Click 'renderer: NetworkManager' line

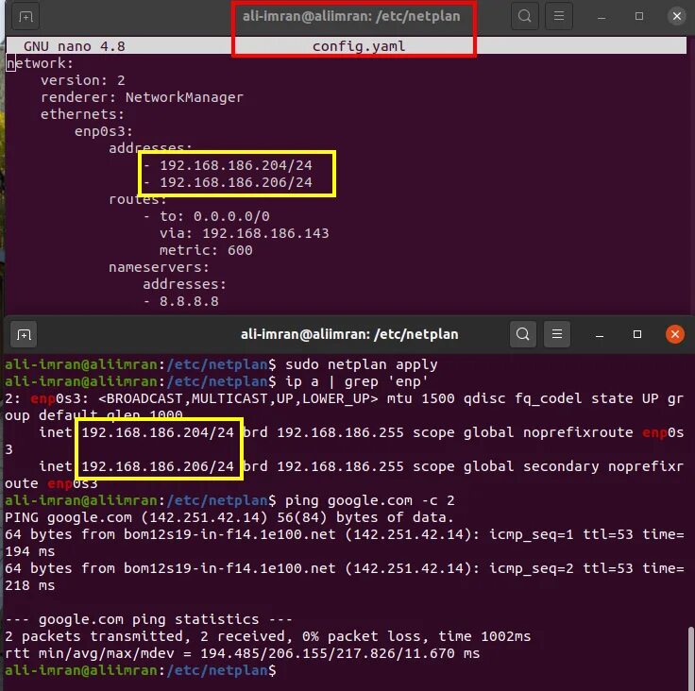point(142,97)
